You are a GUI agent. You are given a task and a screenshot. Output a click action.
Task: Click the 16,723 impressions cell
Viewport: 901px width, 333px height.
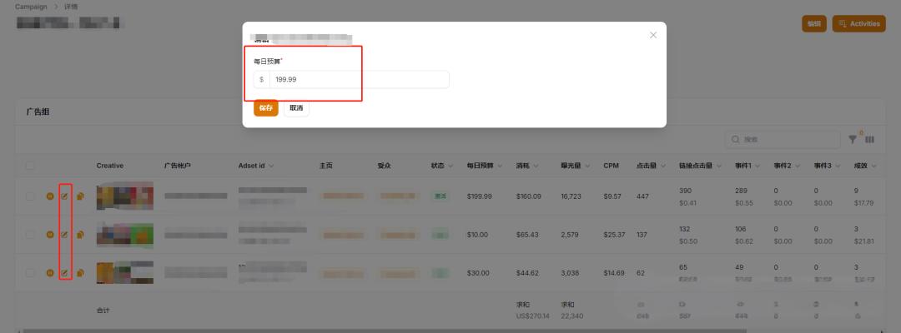click(x=571, y=196)
